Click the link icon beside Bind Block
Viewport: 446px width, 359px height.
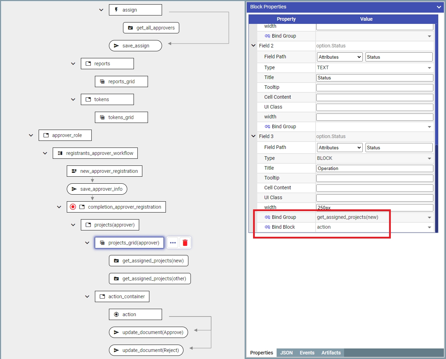click(267, 227)
